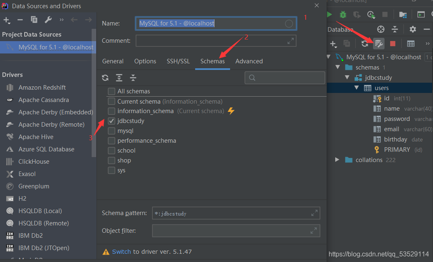The width and height of the screenshot is (433, 262).
Task: Open the Advanced tab
Action: pyautogui.click(x=249, y=61)
